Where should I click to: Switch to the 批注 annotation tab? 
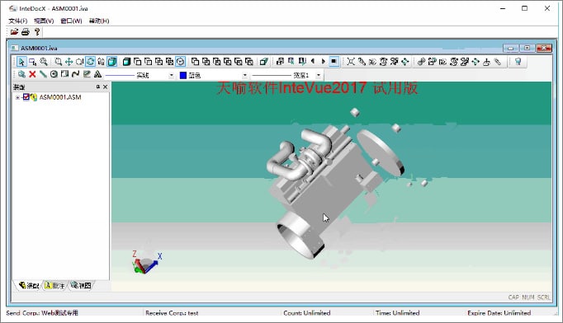click(x=55, y=285)
